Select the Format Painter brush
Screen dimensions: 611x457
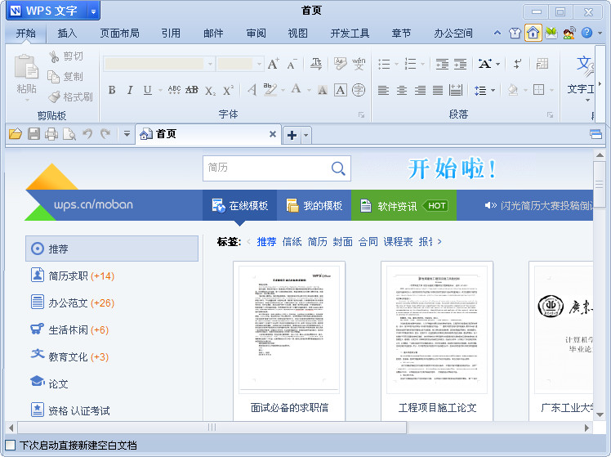click(54, 96)
